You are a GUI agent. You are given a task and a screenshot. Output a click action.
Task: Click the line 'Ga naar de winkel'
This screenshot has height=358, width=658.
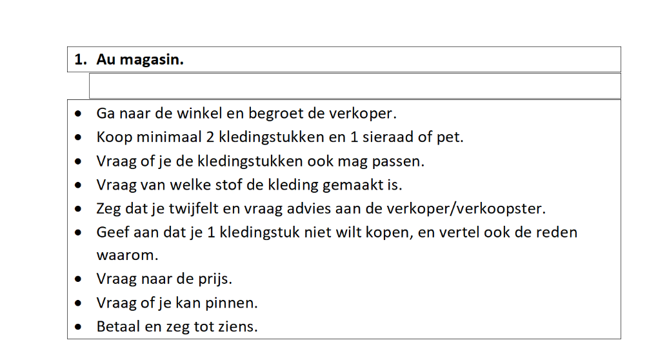pyautogui.click(x=245, y=114)
